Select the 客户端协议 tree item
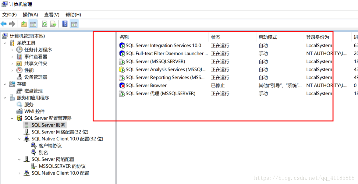This screenshot has width=358, height=184. [50, 146]
